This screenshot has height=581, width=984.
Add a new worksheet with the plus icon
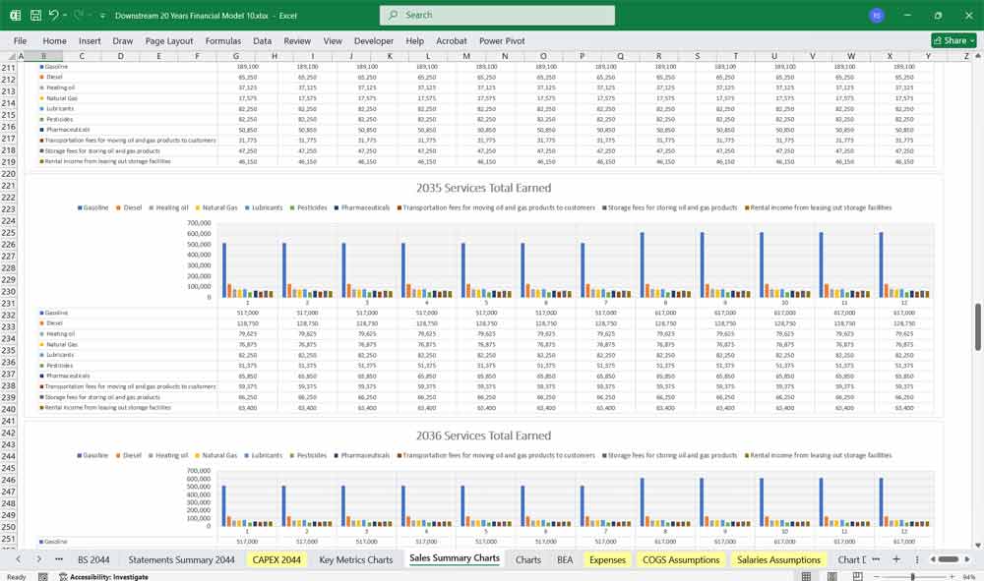coord(895,558)
